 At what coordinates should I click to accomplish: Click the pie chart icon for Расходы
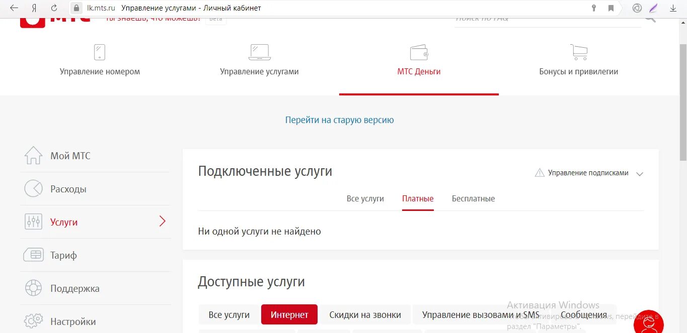[x=33, y=189]
